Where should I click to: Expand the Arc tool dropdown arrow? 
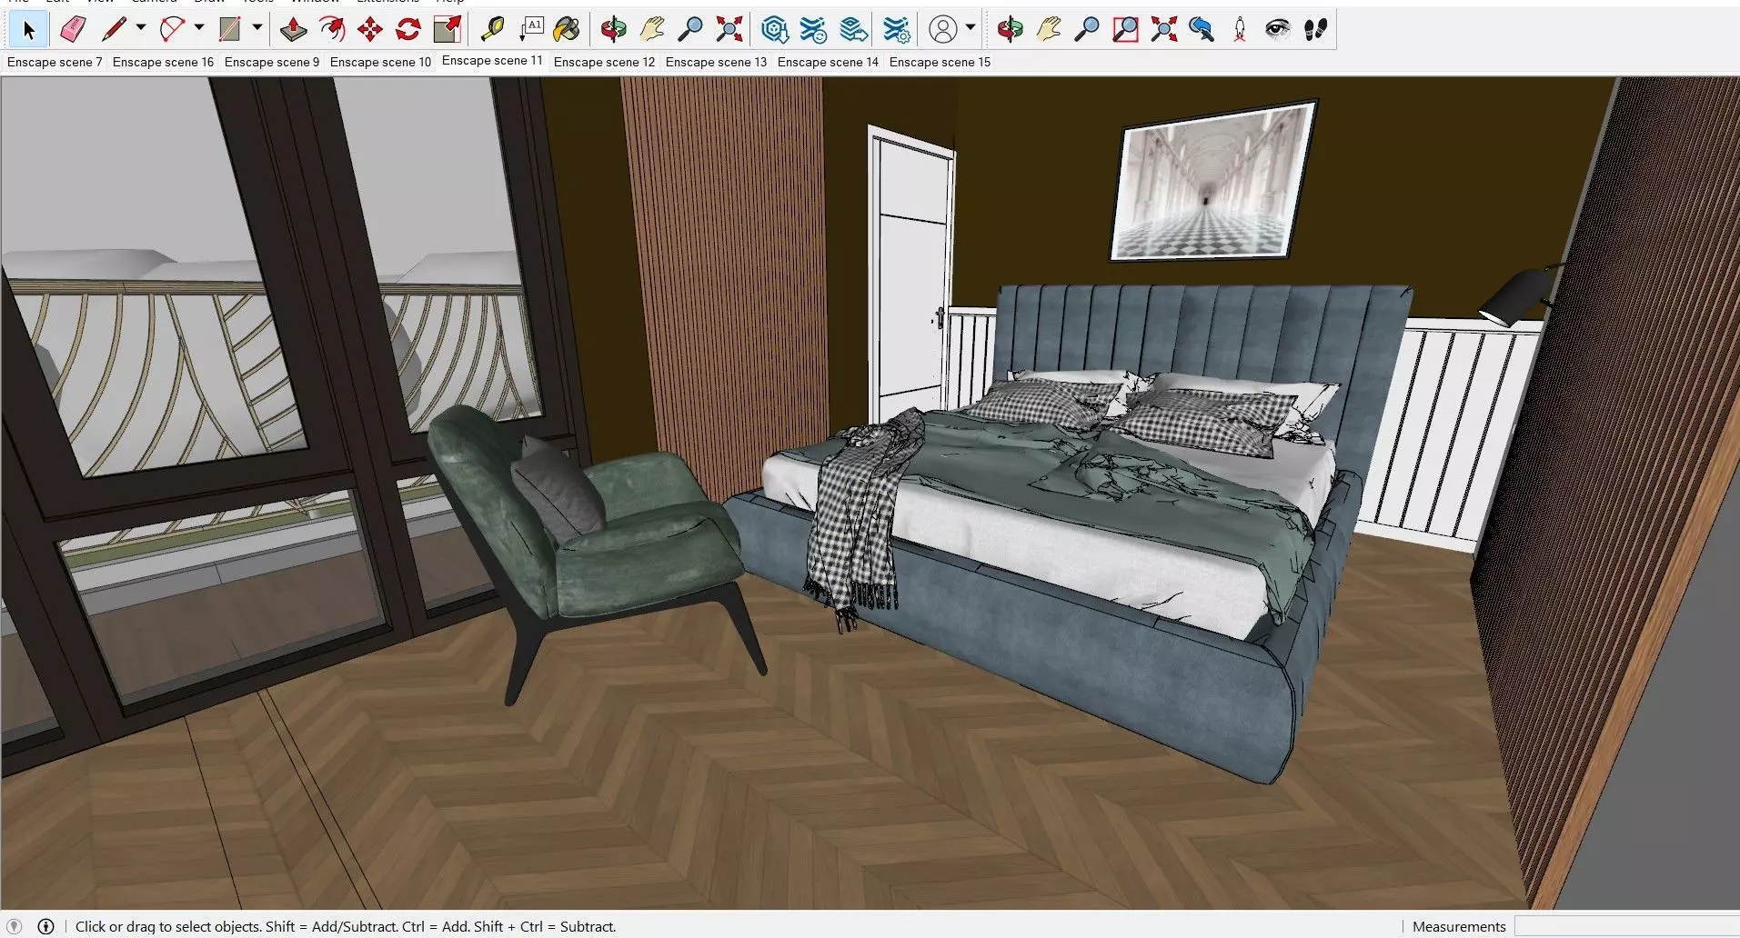[199, 28]
